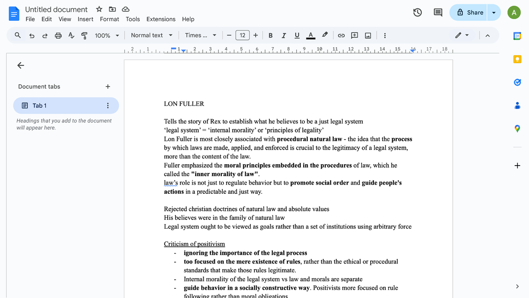Open the Normal text styles dropdown
Image resolution: width=529 pixels, height=298 pixels.
tap(152, 35)
